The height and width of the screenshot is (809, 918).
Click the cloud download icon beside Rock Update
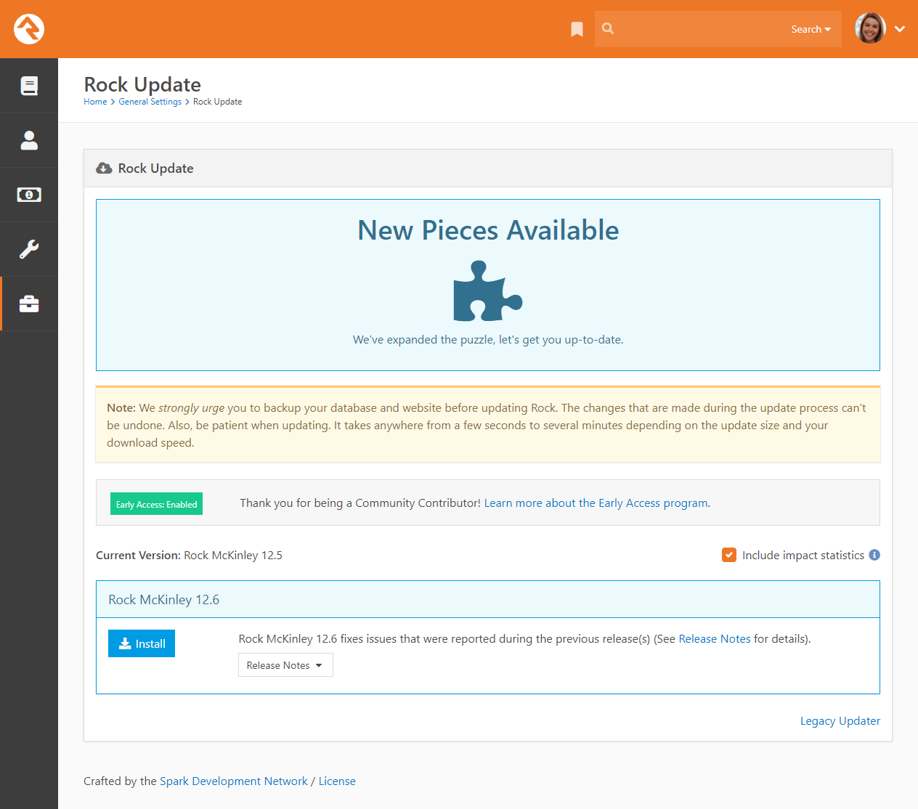pos(104,168)
